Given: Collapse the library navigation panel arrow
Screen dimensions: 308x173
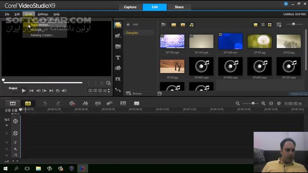Looking at the screenshot, I should 159,94.
